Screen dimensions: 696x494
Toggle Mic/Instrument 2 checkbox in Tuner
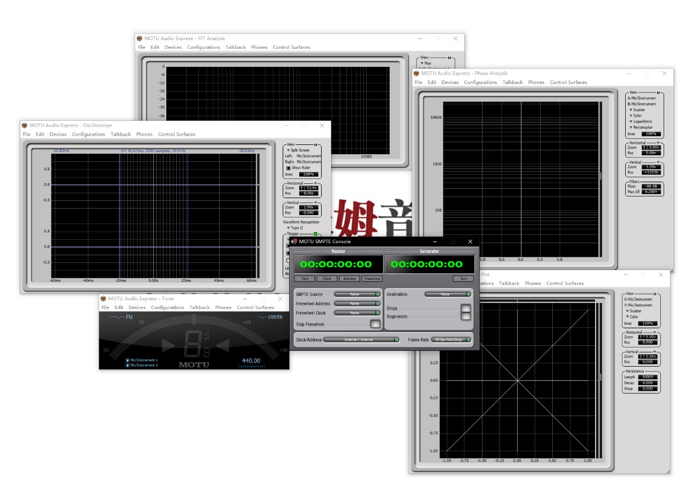(127, 365)
